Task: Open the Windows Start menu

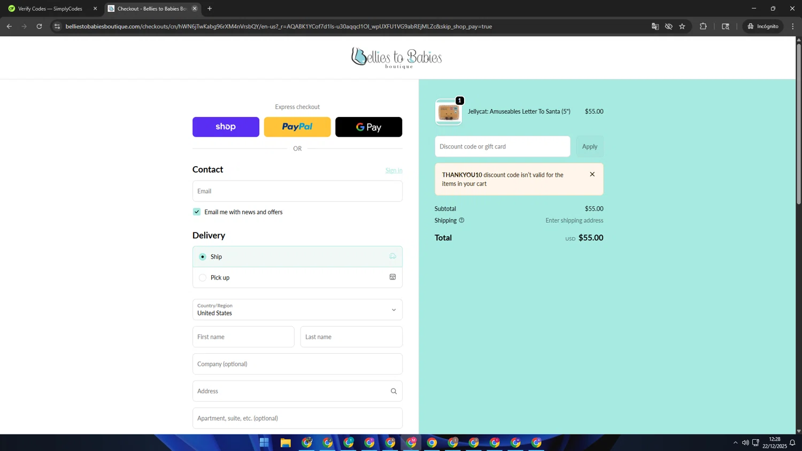Action: pyautogui.click(x=264, y=442)
